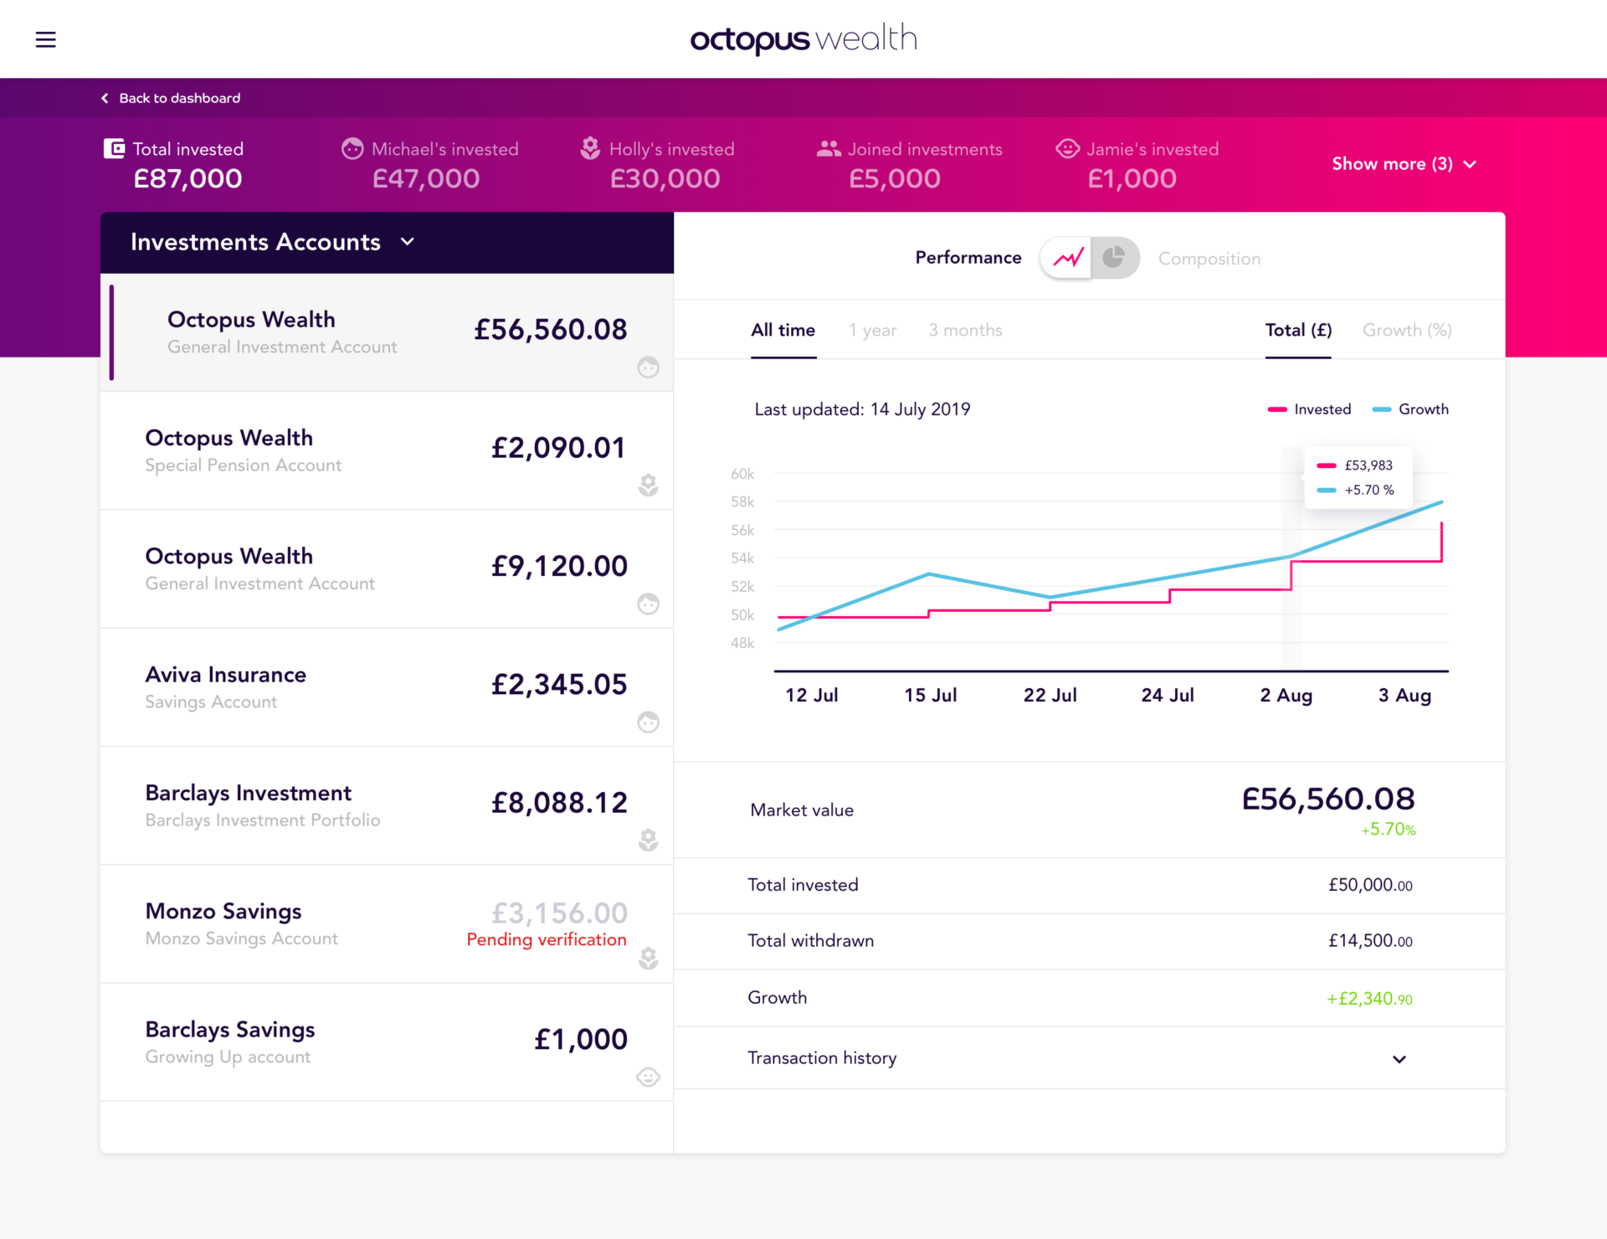1607x1239 pixels.
Task: Click the Invested legend pink swatch
Action: 1276,409
